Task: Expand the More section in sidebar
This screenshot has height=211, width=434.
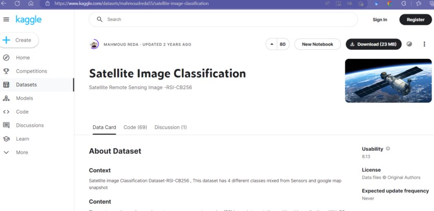Action: 6,152
